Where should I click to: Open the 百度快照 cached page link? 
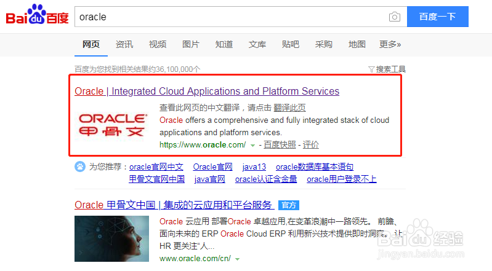280,145
